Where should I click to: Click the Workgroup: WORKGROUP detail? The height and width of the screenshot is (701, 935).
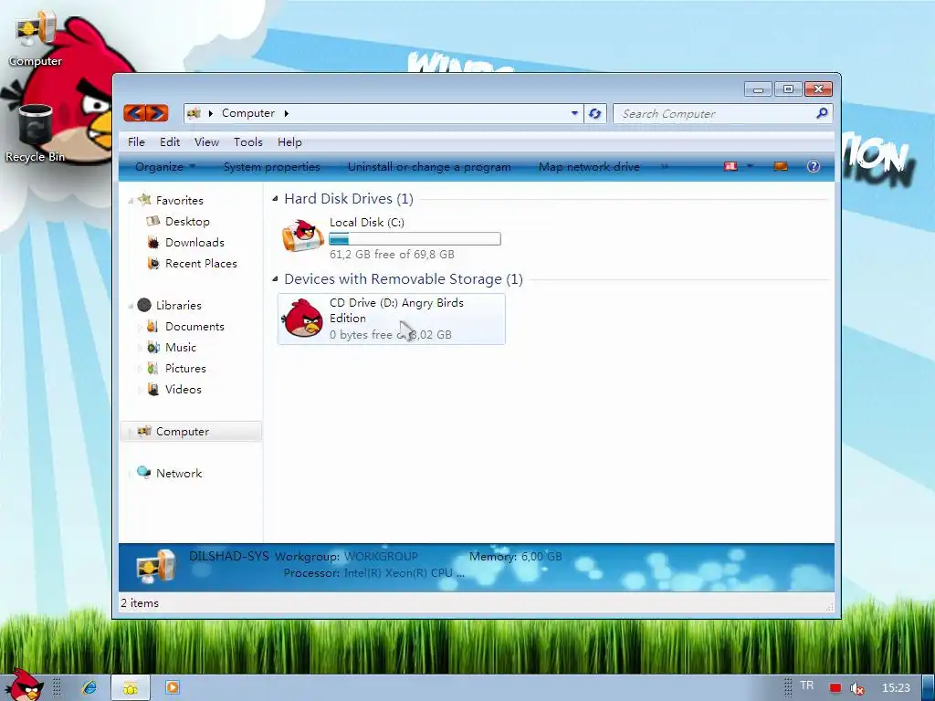[346, 557]
